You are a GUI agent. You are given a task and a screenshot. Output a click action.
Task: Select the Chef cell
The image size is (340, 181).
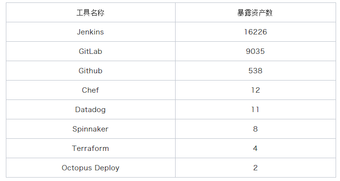pos(90,90)
